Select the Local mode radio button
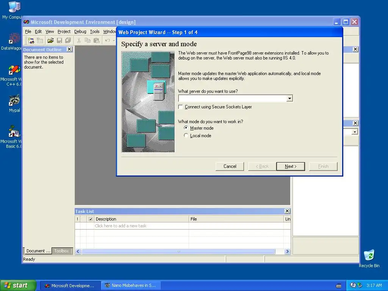Image resolution: width=388 pixels, height=291 pixels. click(186, 135)
